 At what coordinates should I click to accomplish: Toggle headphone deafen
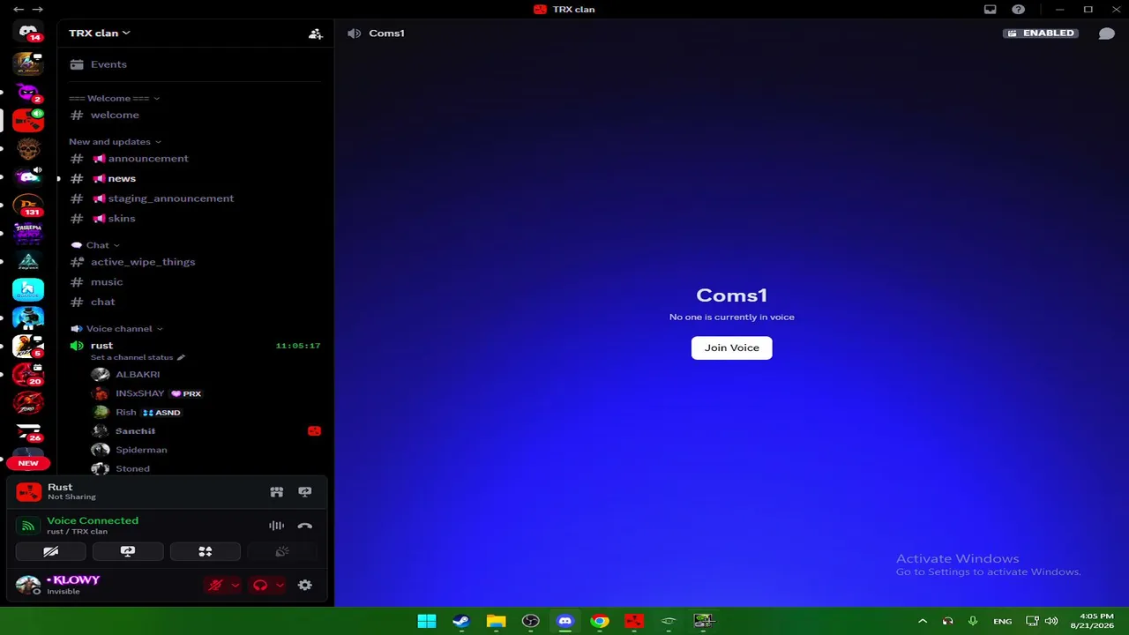coord(260,585)
